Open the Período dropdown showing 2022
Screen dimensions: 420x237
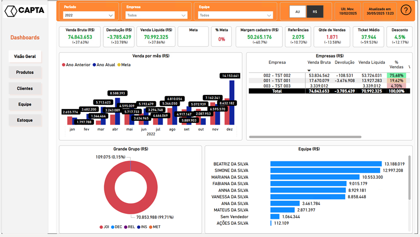coord(89,15)
